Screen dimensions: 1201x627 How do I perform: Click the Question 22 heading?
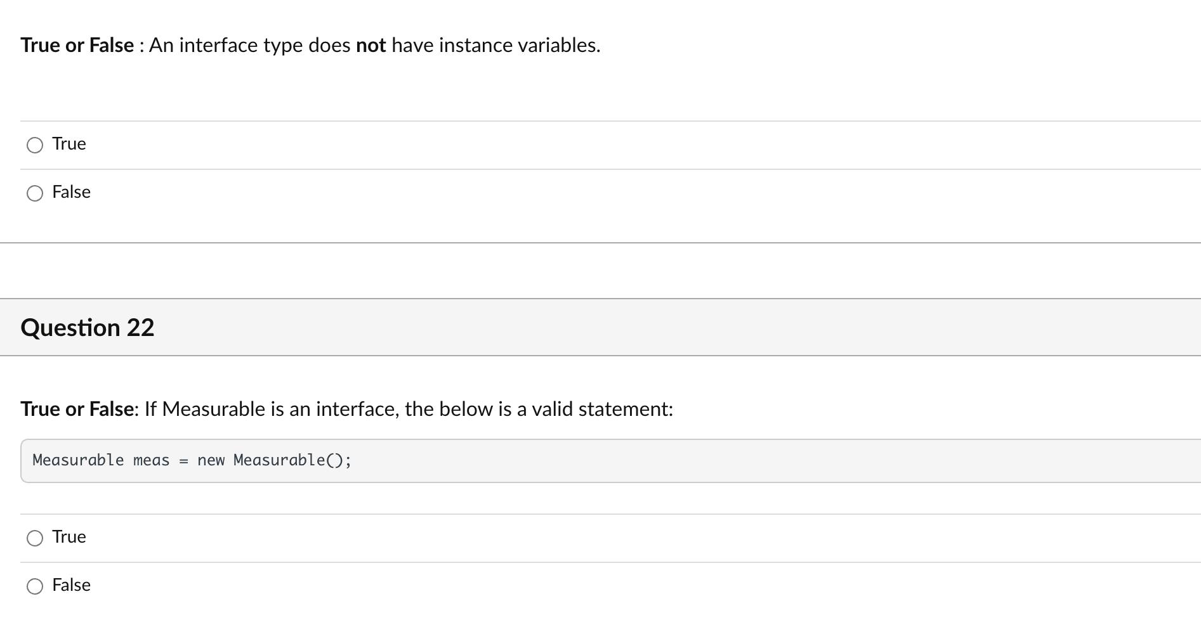(88, 328)
